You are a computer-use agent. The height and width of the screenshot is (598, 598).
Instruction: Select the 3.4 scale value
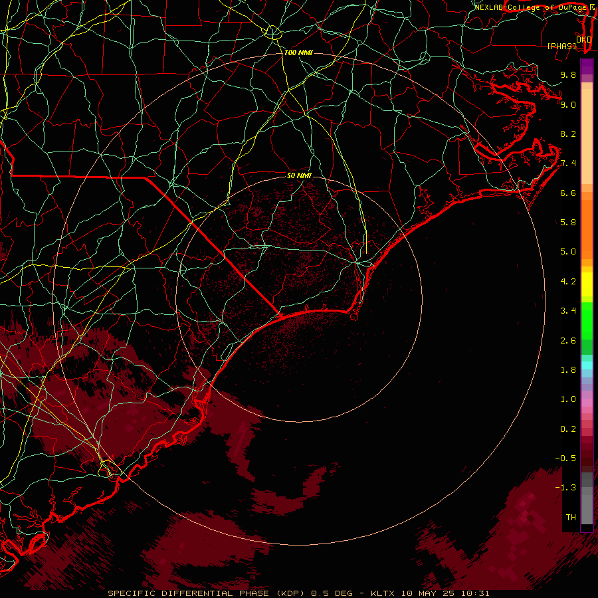click(x=568, y=311)
